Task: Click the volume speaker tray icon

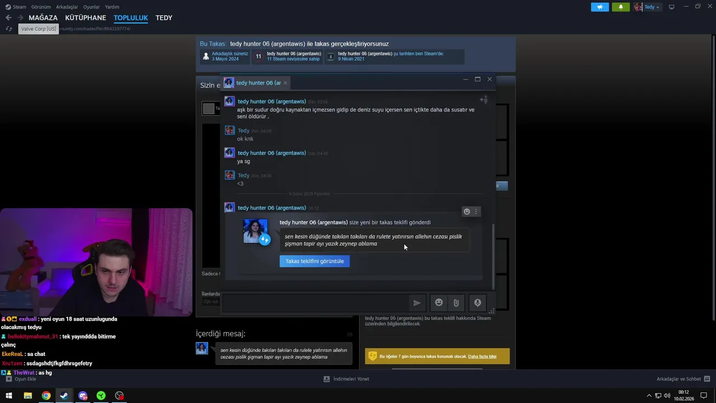Action: coord(667,396)
